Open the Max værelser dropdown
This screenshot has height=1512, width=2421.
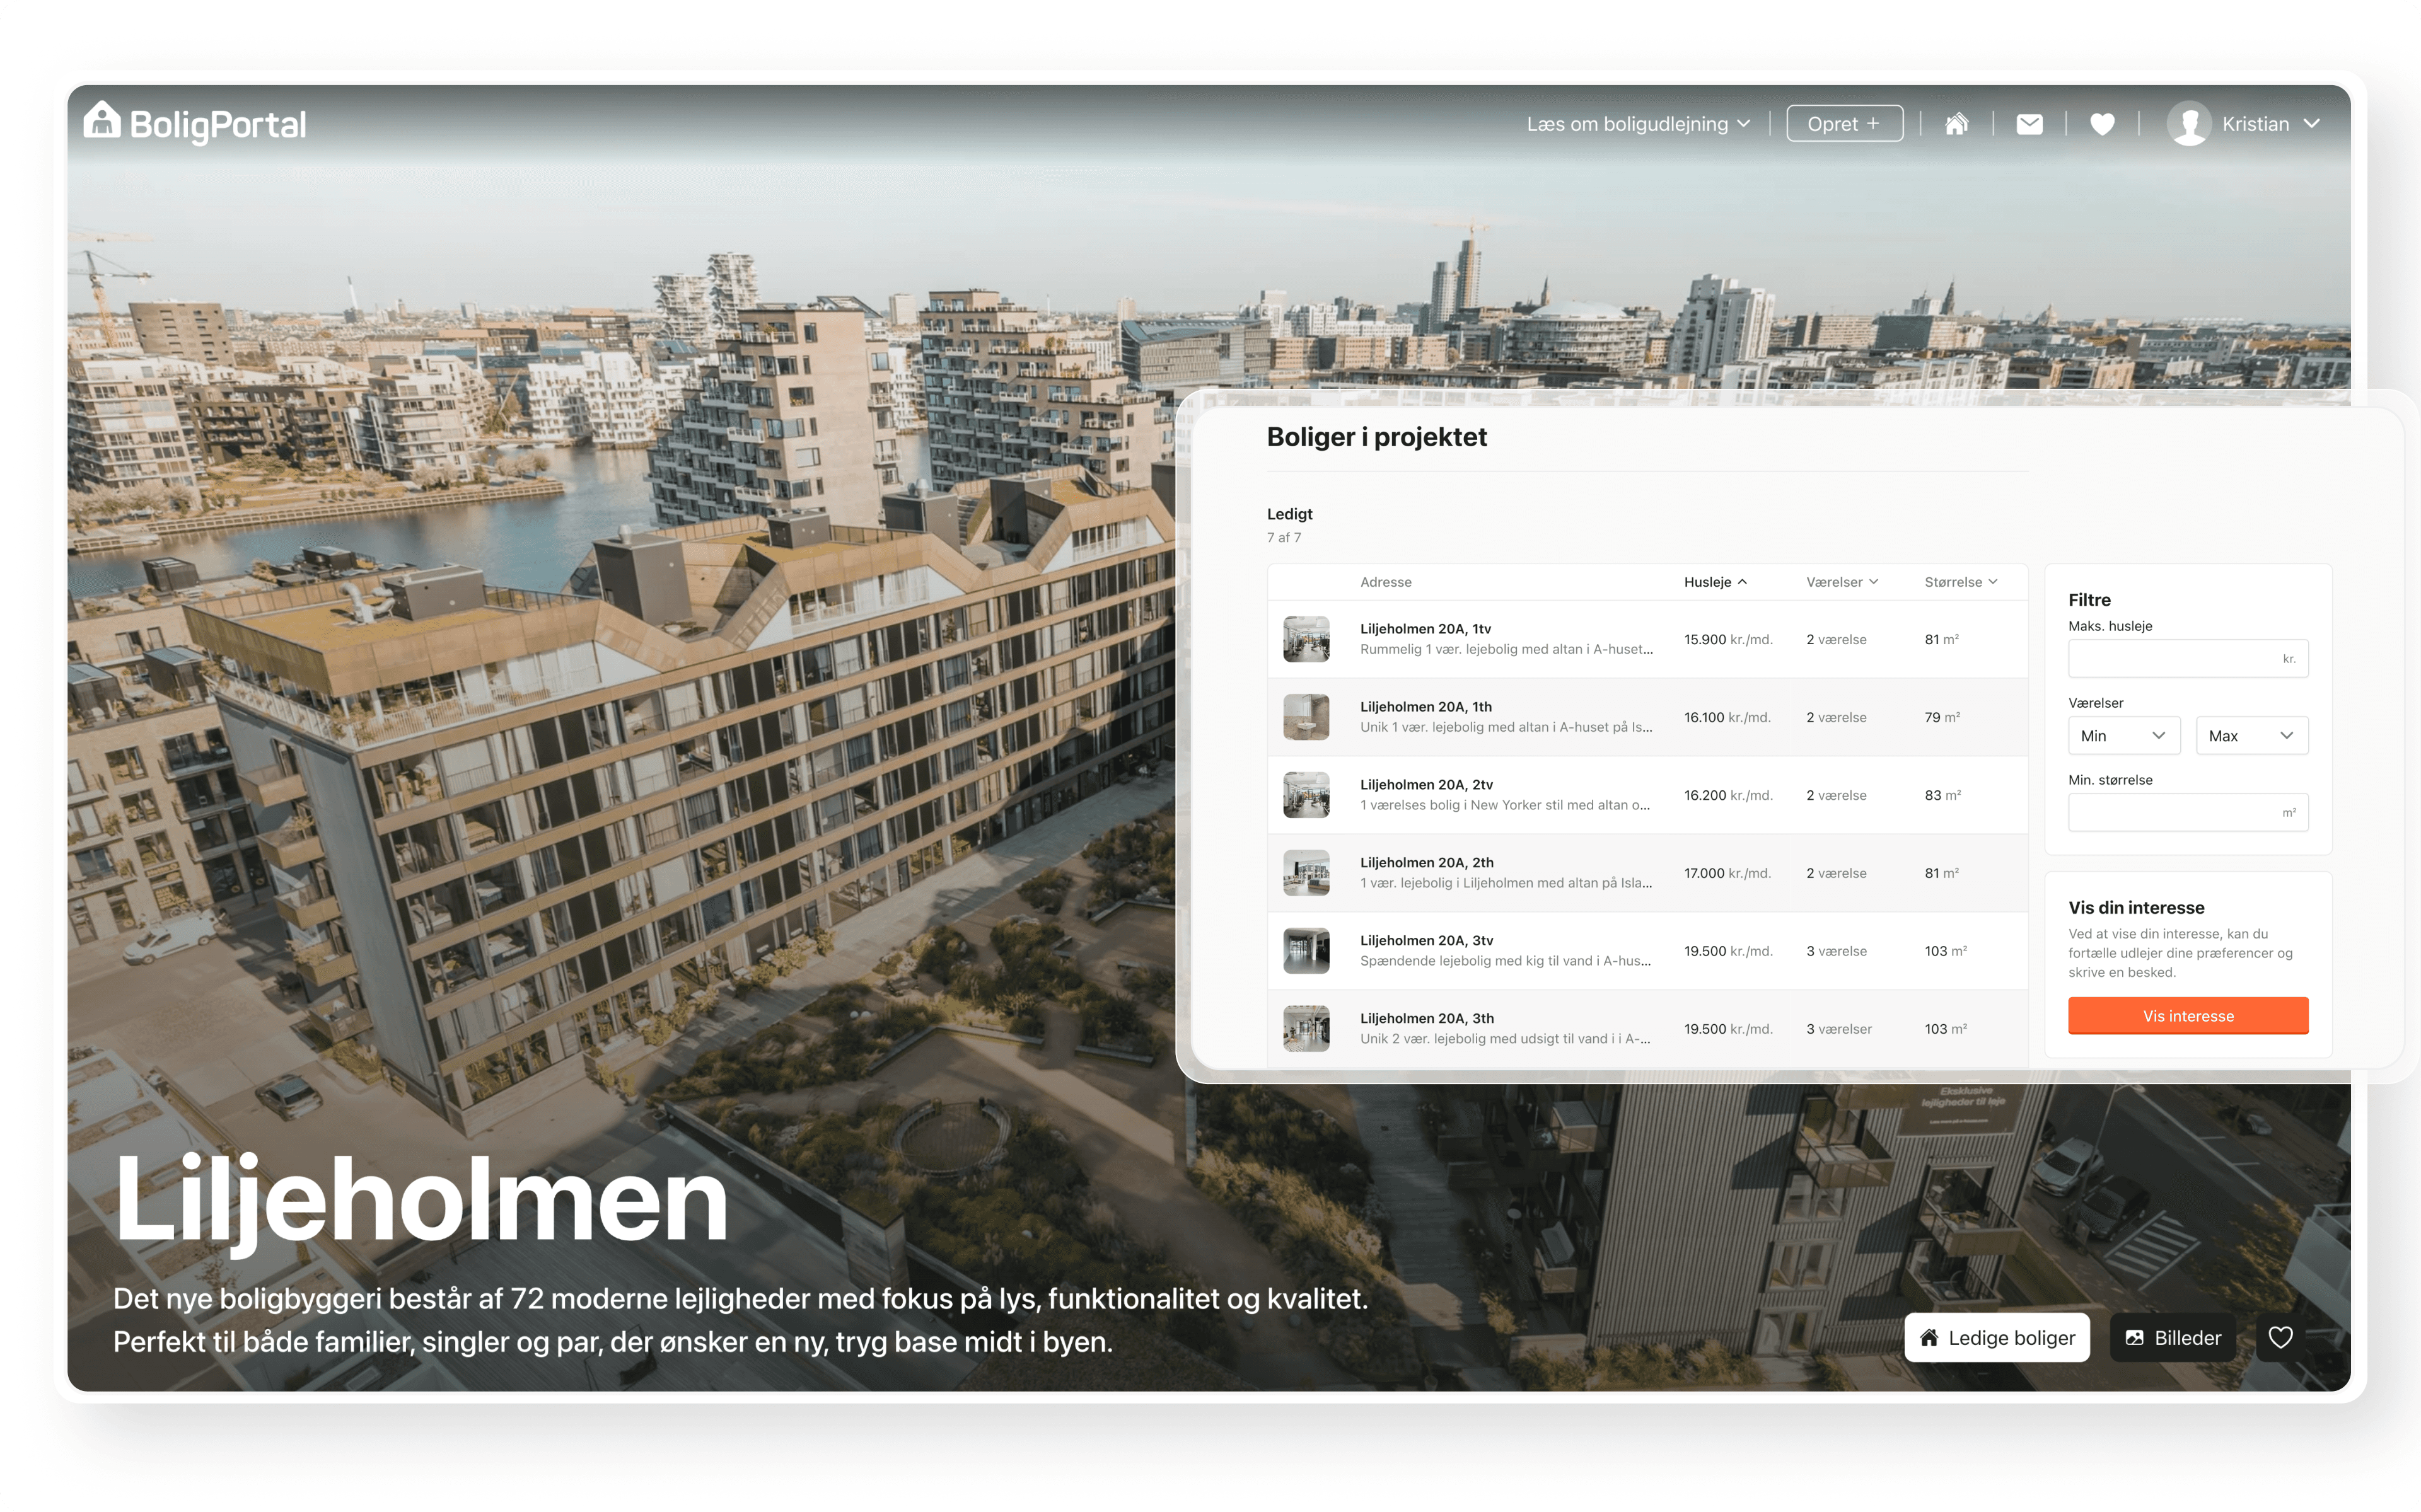tap(2251, 736)
